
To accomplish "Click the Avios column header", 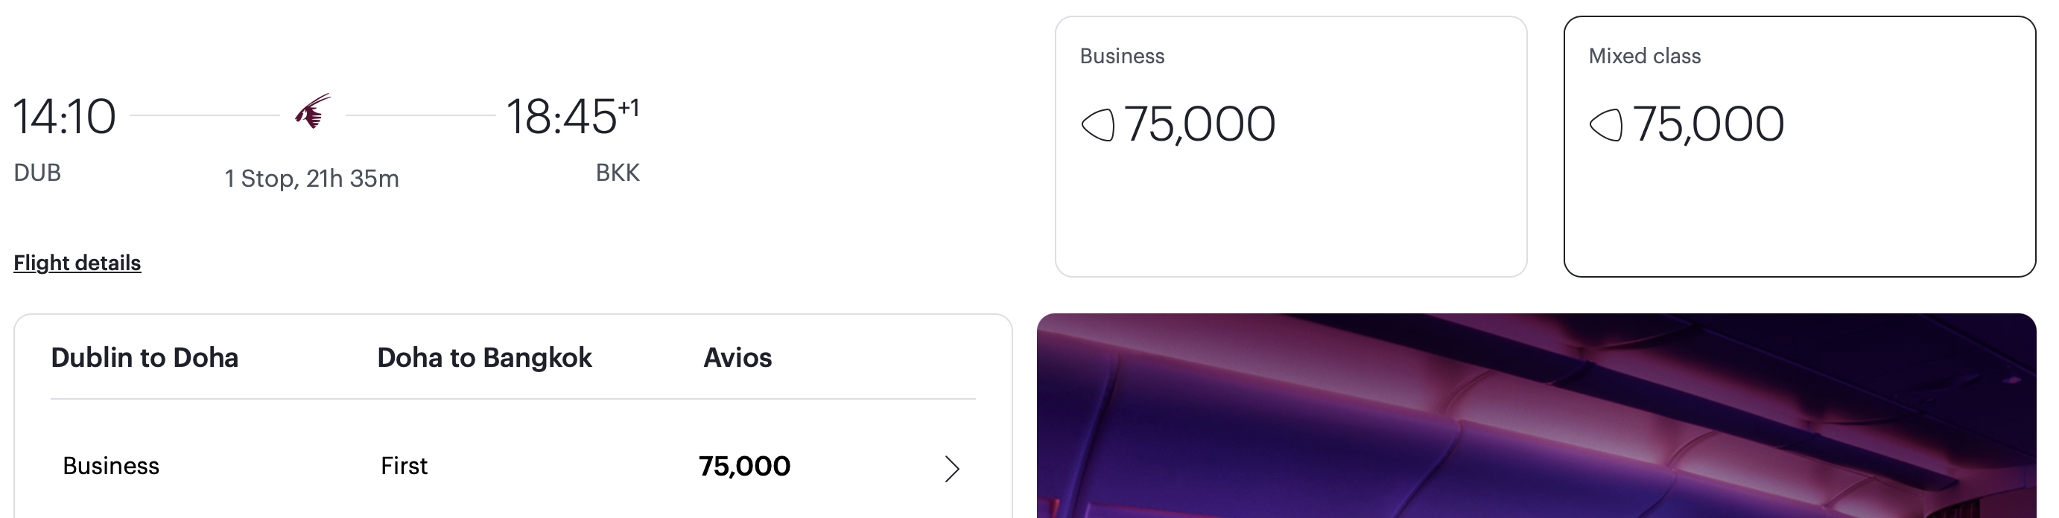I will (737, 357).
